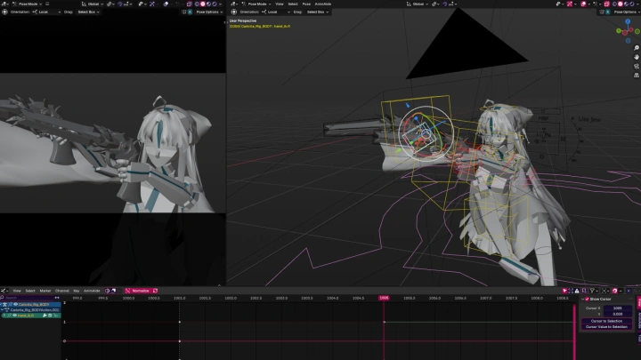Select material preview shading in left viewport
Image resolution: width=641 pixels, height=360 pixels.
click(208, 4)
